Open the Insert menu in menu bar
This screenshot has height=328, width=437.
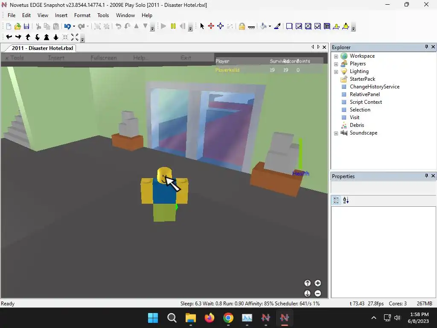point(61,15)
